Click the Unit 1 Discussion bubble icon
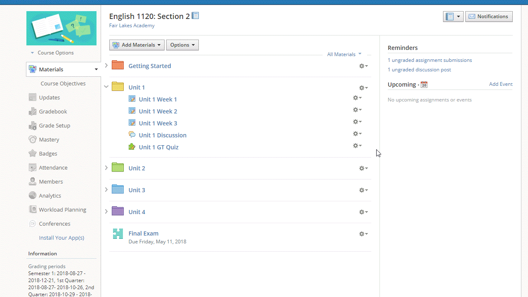The width and height of the screenshot is (528, 297). point(132,135)
